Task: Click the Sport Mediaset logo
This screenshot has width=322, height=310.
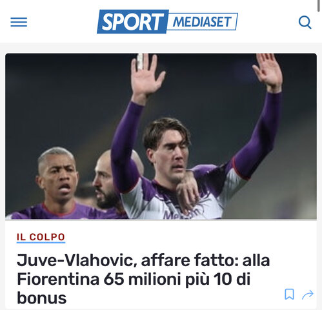Action: coord(167,21)
